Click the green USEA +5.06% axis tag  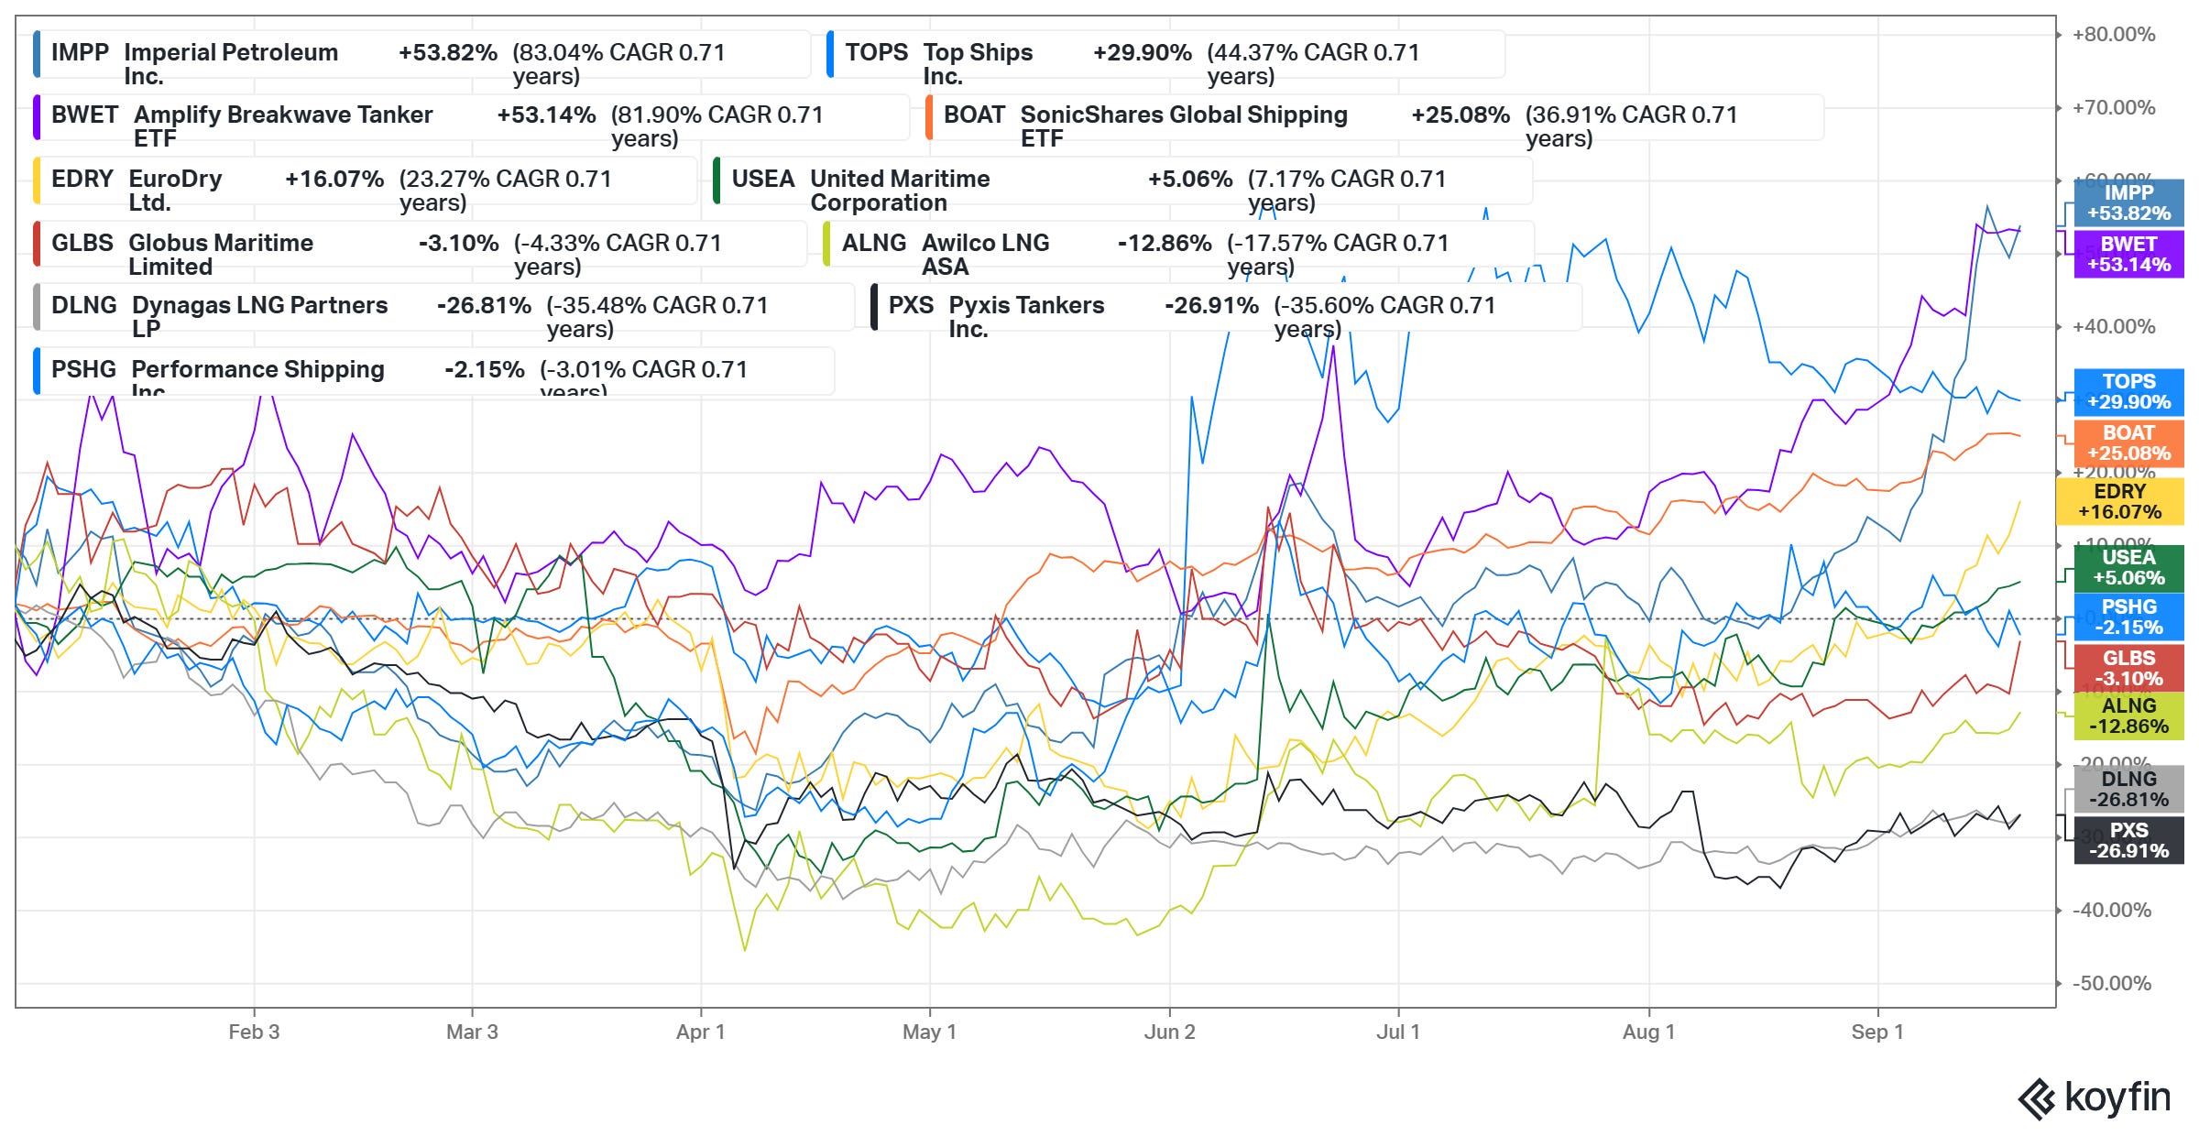(2128, 568)
